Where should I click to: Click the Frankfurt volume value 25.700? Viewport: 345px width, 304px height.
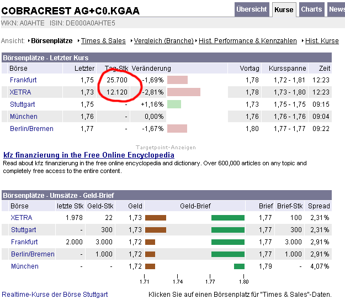tap(117, 80)
